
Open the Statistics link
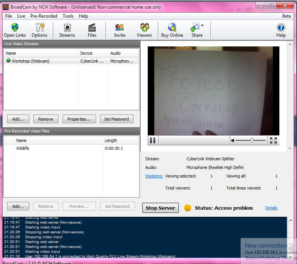coord(154,176)
